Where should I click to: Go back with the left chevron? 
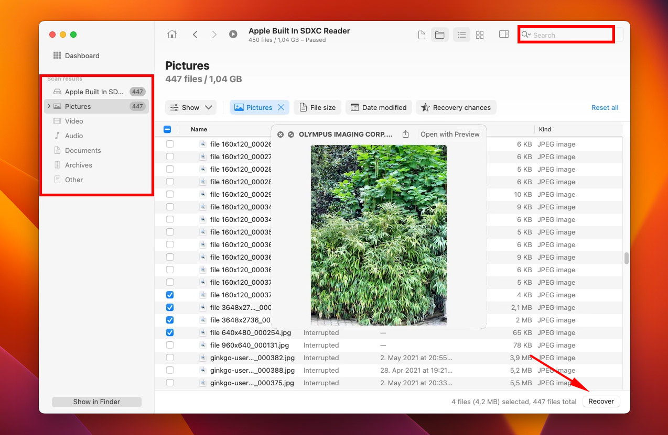pos(195,35)
